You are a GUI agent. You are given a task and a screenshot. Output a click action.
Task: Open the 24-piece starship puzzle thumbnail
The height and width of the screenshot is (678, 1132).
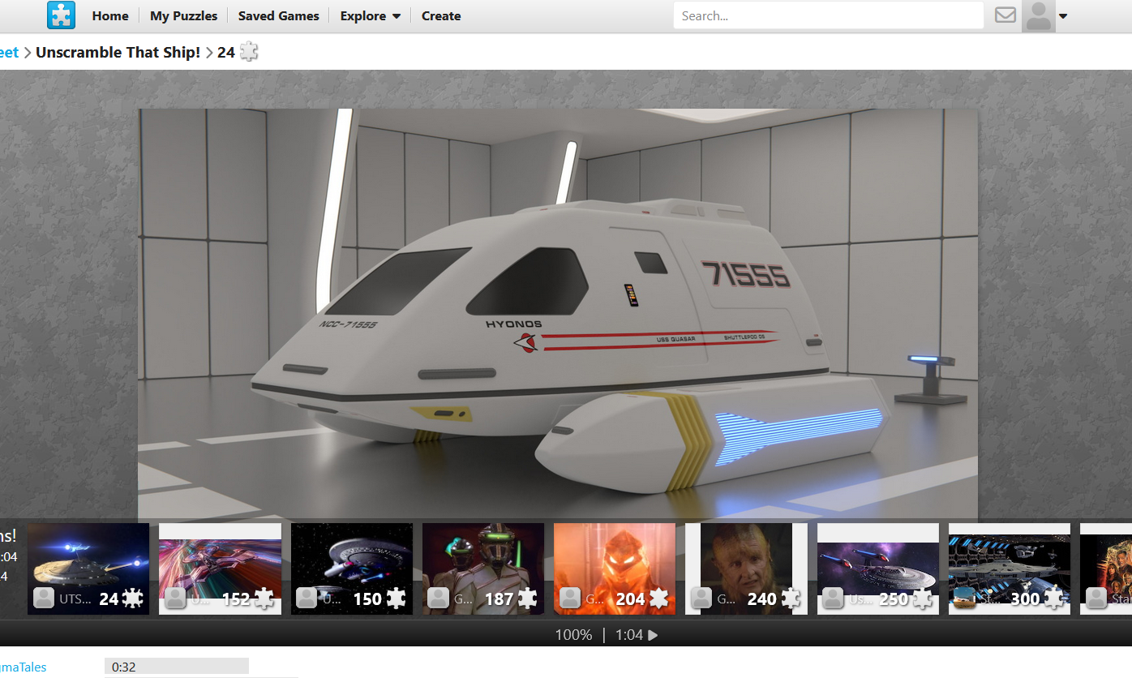(88, 569)
